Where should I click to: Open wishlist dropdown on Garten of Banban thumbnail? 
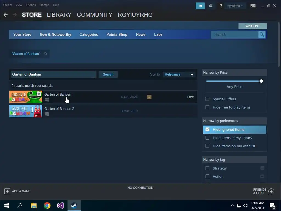click(39, 94)
